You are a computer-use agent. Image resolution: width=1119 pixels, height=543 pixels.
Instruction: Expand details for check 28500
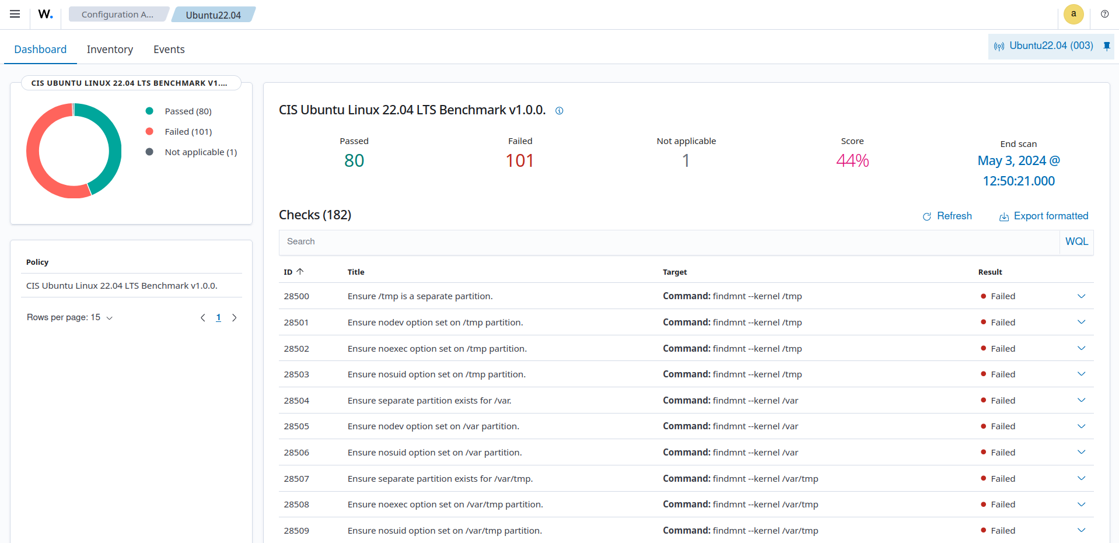coord(1081,296)
